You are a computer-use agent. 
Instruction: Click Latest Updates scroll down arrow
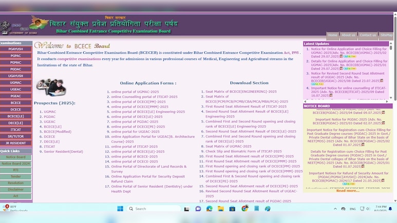coord(391,98)
